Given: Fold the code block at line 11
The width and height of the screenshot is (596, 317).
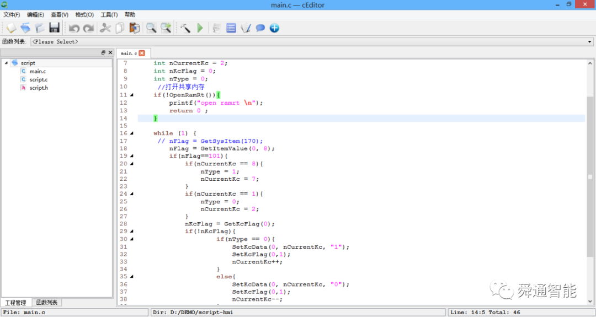Looking at the screenshot, I should point(132,95).
